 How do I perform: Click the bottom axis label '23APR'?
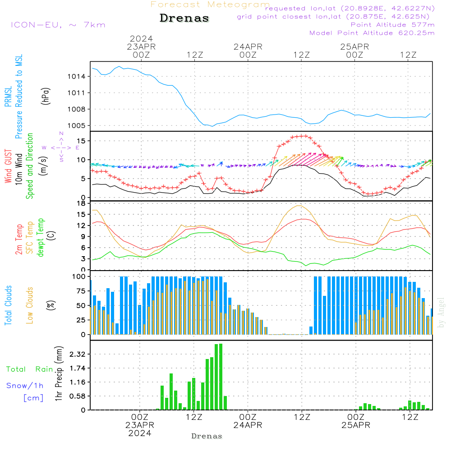[x=140, y=425]
